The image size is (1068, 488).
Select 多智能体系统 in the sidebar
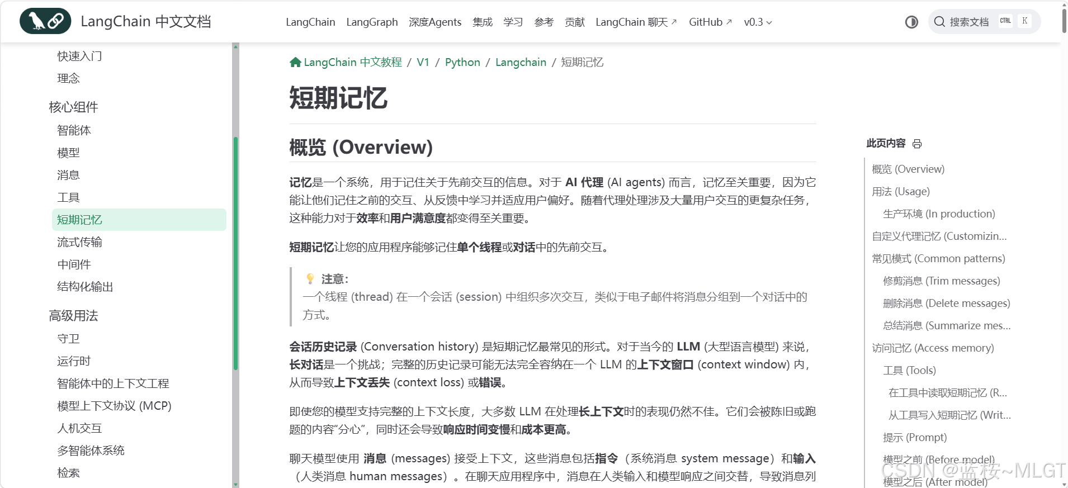tap(91, 451)
